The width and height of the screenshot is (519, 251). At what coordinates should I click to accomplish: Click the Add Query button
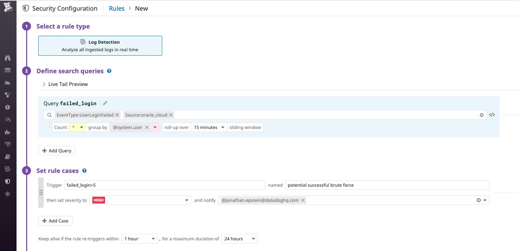[56, 151]
